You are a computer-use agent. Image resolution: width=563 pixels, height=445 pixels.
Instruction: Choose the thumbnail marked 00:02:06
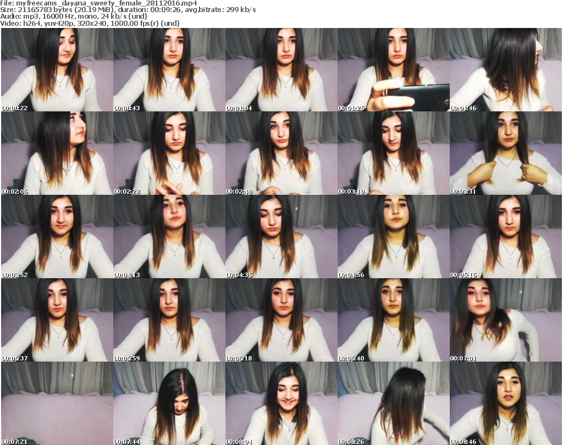point(57,153)
